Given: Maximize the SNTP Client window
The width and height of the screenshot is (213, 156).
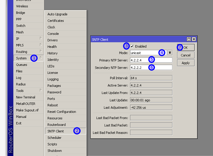Looking at the screenshot, I should coord(189,39).
